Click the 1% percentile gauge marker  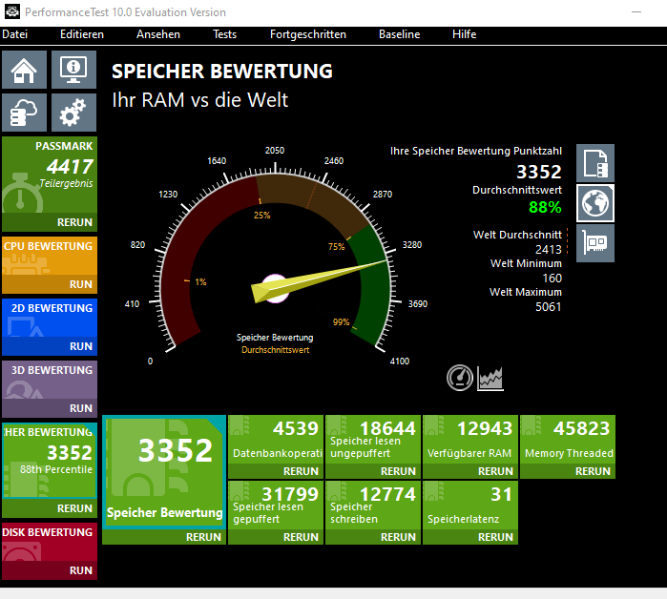200,282
